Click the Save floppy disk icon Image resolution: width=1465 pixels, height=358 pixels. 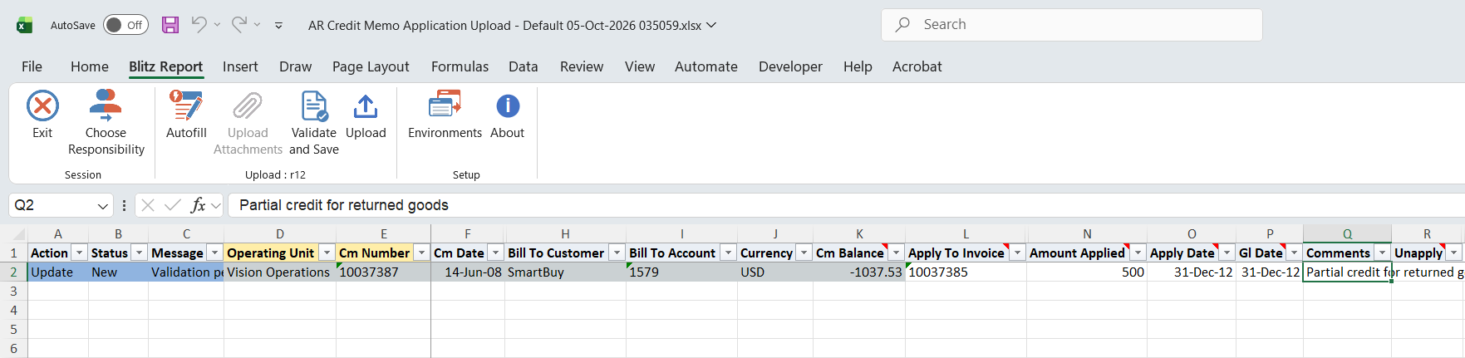click(x=170, y=25)
